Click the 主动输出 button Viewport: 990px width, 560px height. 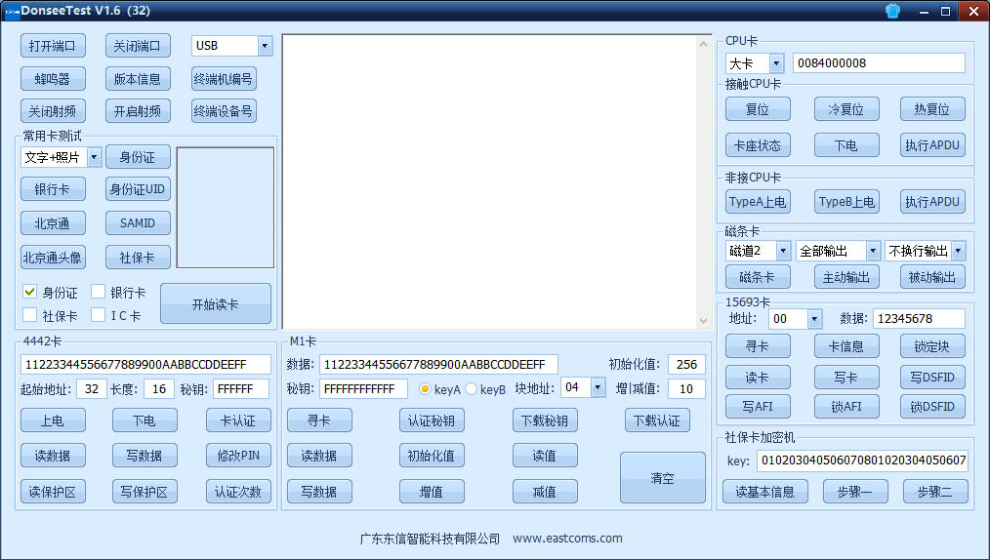846,277
